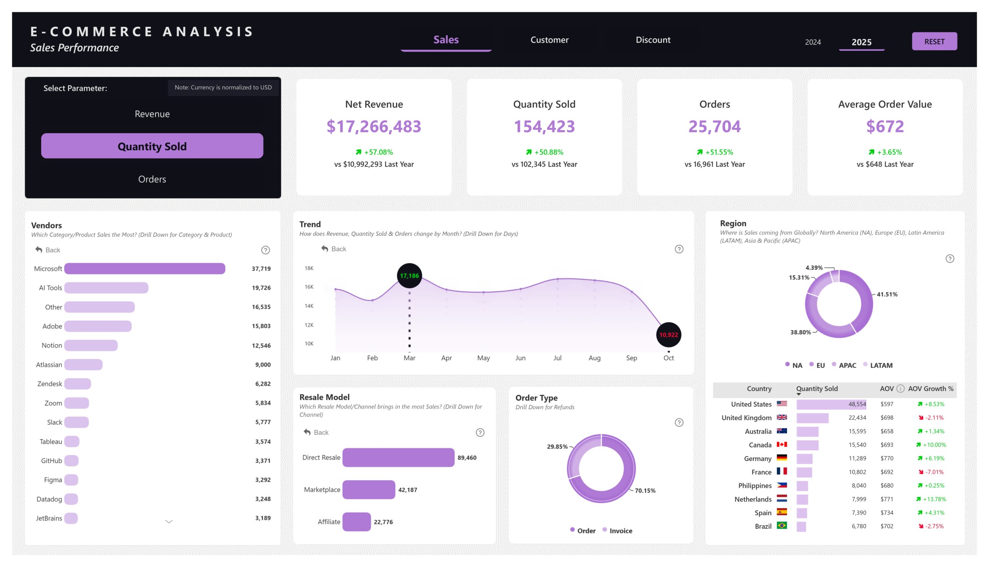Screen dimensions: 989x567
Task: Switch to the Customer tab
Action: [549, 40]
